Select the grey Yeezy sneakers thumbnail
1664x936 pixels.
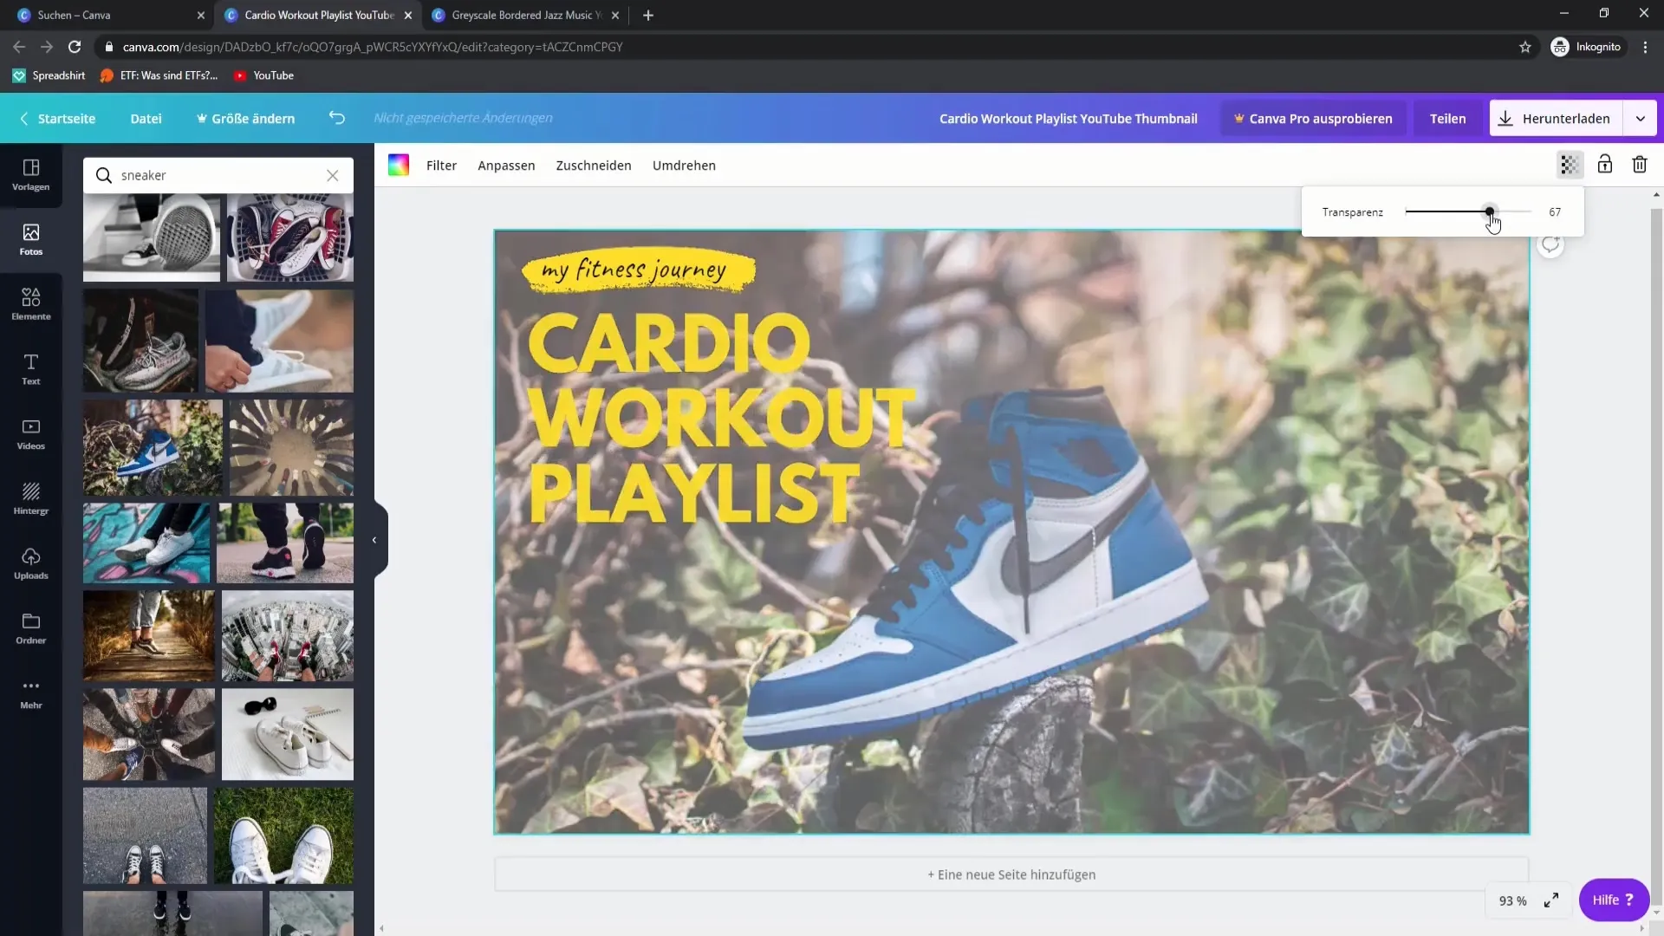[140, 341]
